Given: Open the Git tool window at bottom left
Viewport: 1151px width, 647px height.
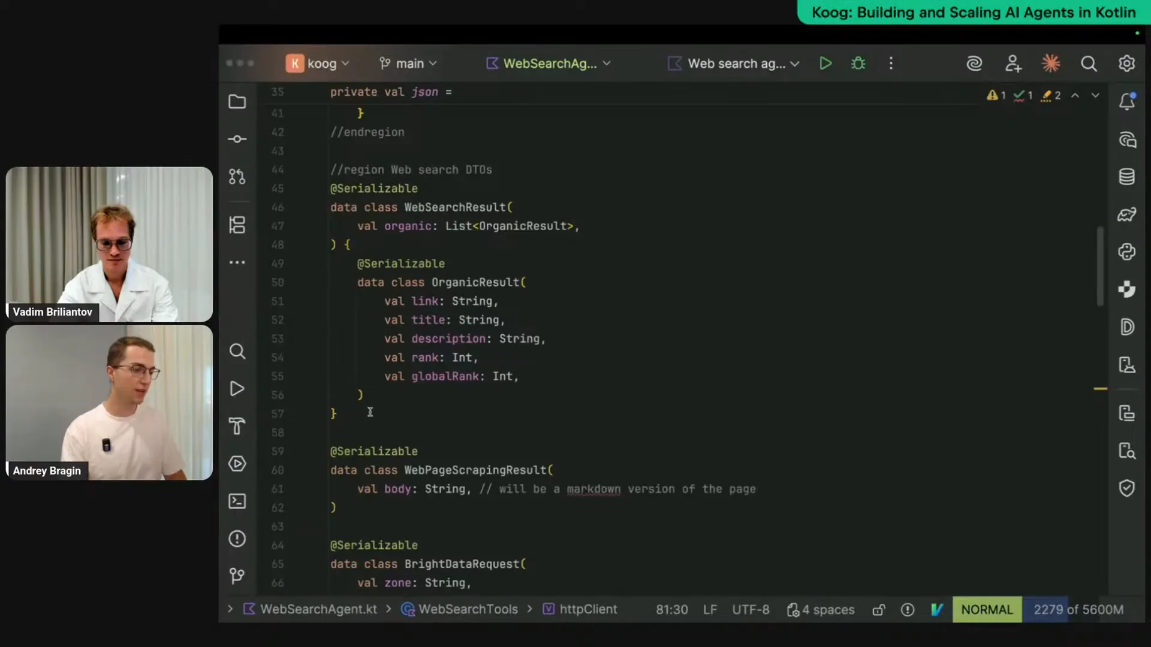Looking at the screenshot, I should 237,576.
